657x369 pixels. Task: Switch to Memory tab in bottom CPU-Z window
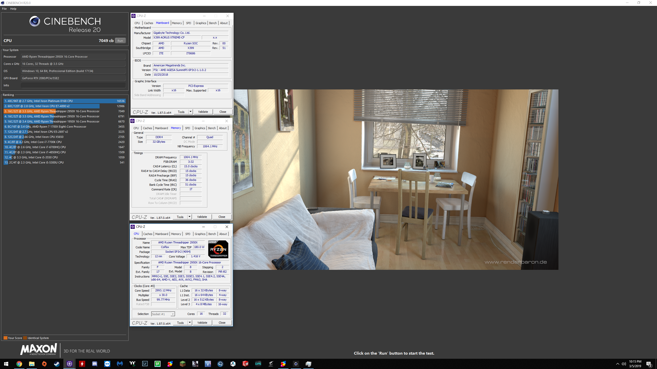coord(176,234)
